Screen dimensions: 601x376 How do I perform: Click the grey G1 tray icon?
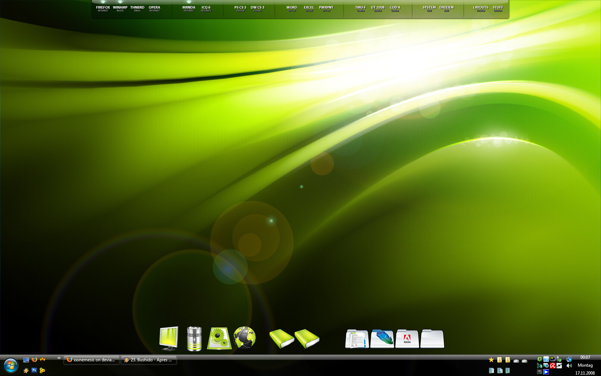[x=539, y=372]
